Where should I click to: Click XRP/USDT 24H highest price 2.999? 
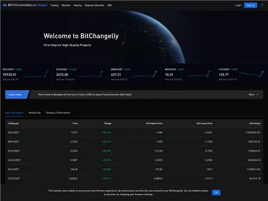[159, 142]
